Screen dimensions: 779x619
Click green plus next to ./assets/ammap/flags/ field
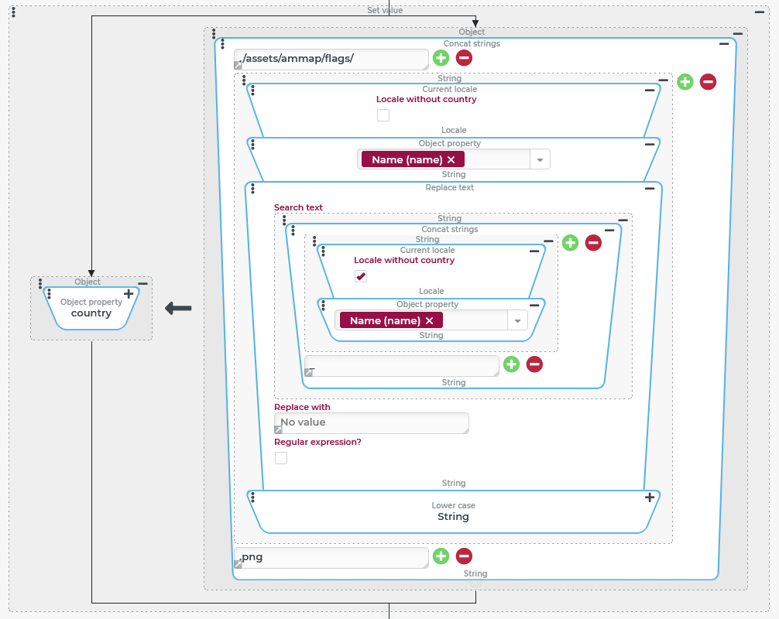[441, 58]
